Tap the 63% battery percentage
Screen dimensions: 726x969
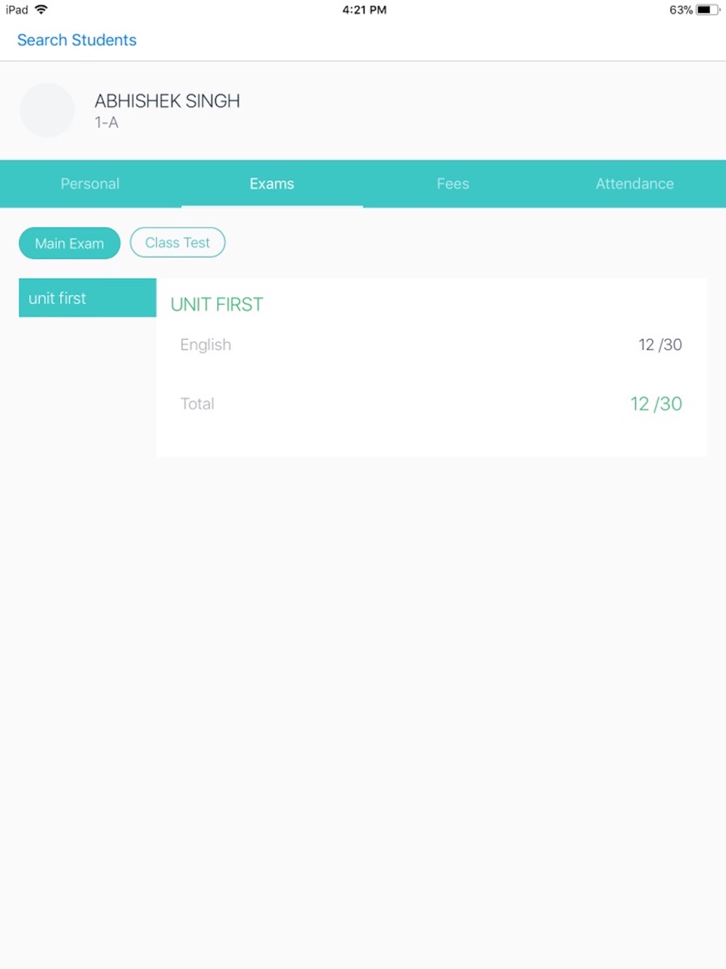[681, 10]
